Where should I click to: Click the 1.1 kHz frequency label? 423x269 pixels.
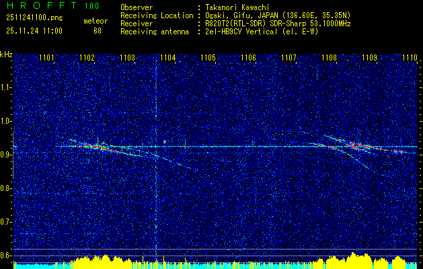[5, 87]
